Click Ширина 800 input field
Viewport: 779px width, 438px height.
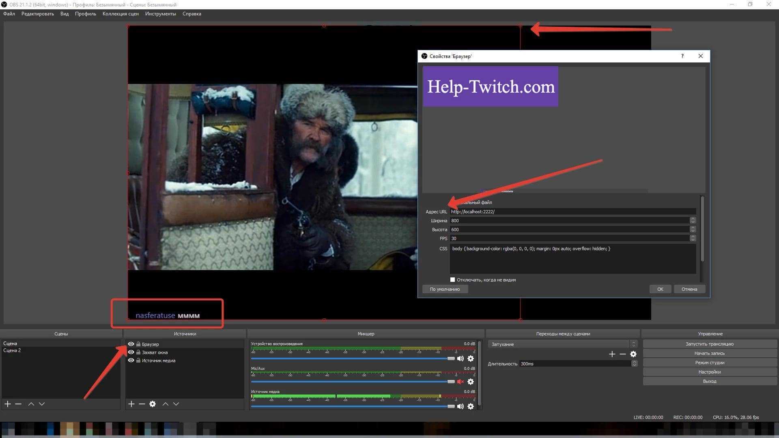[x=570, y=221]
